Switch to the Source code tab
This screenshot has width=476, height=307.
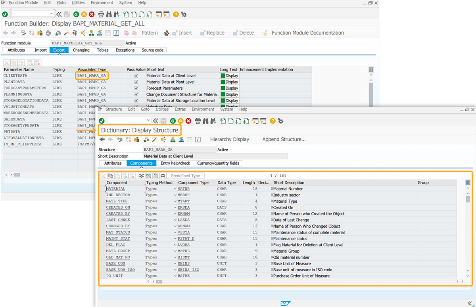[x=153, y=50]
